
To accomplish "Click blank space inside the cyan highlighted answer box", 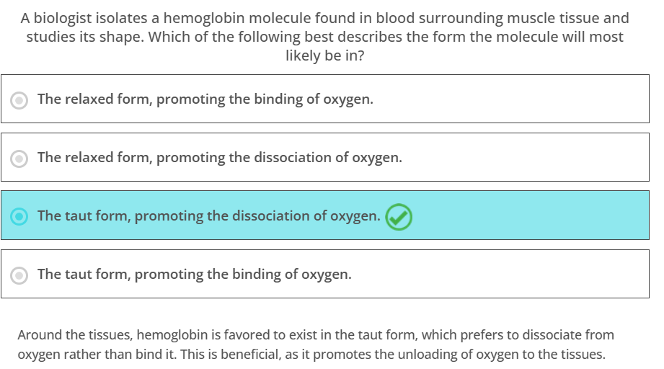I will point(529,215).
